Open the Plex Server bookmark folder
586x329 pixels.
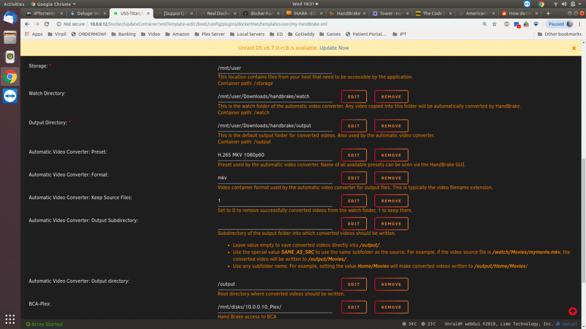[x=210, y=34]
